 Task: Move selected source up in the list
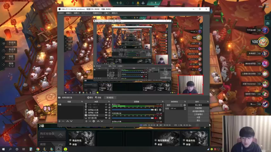tap(98, 121)
